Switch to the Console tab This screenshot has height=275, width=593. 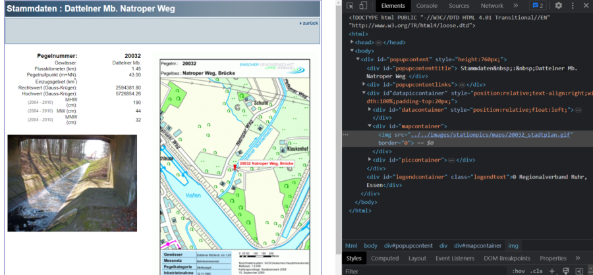coord(427,5)
